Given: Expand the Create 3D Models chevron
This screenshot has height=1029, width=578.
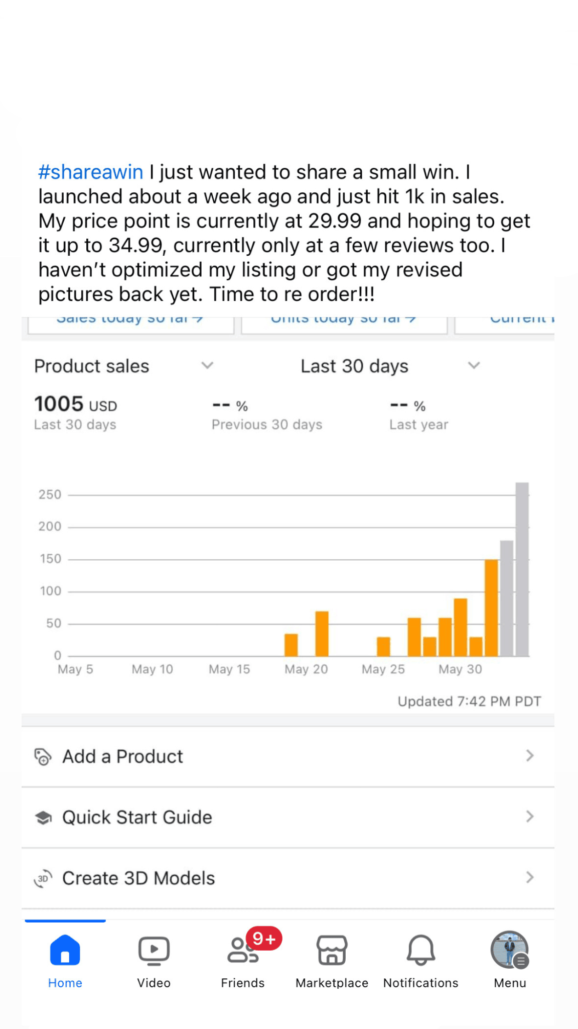Looking at the screenshot, I should pos(529,878).
